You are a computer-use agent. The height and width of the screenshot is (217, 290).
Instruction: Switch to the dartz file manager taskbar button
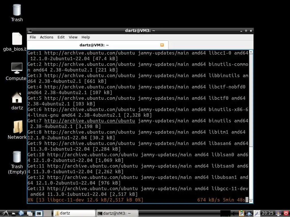pyautogui.click(x=74, y=213)
